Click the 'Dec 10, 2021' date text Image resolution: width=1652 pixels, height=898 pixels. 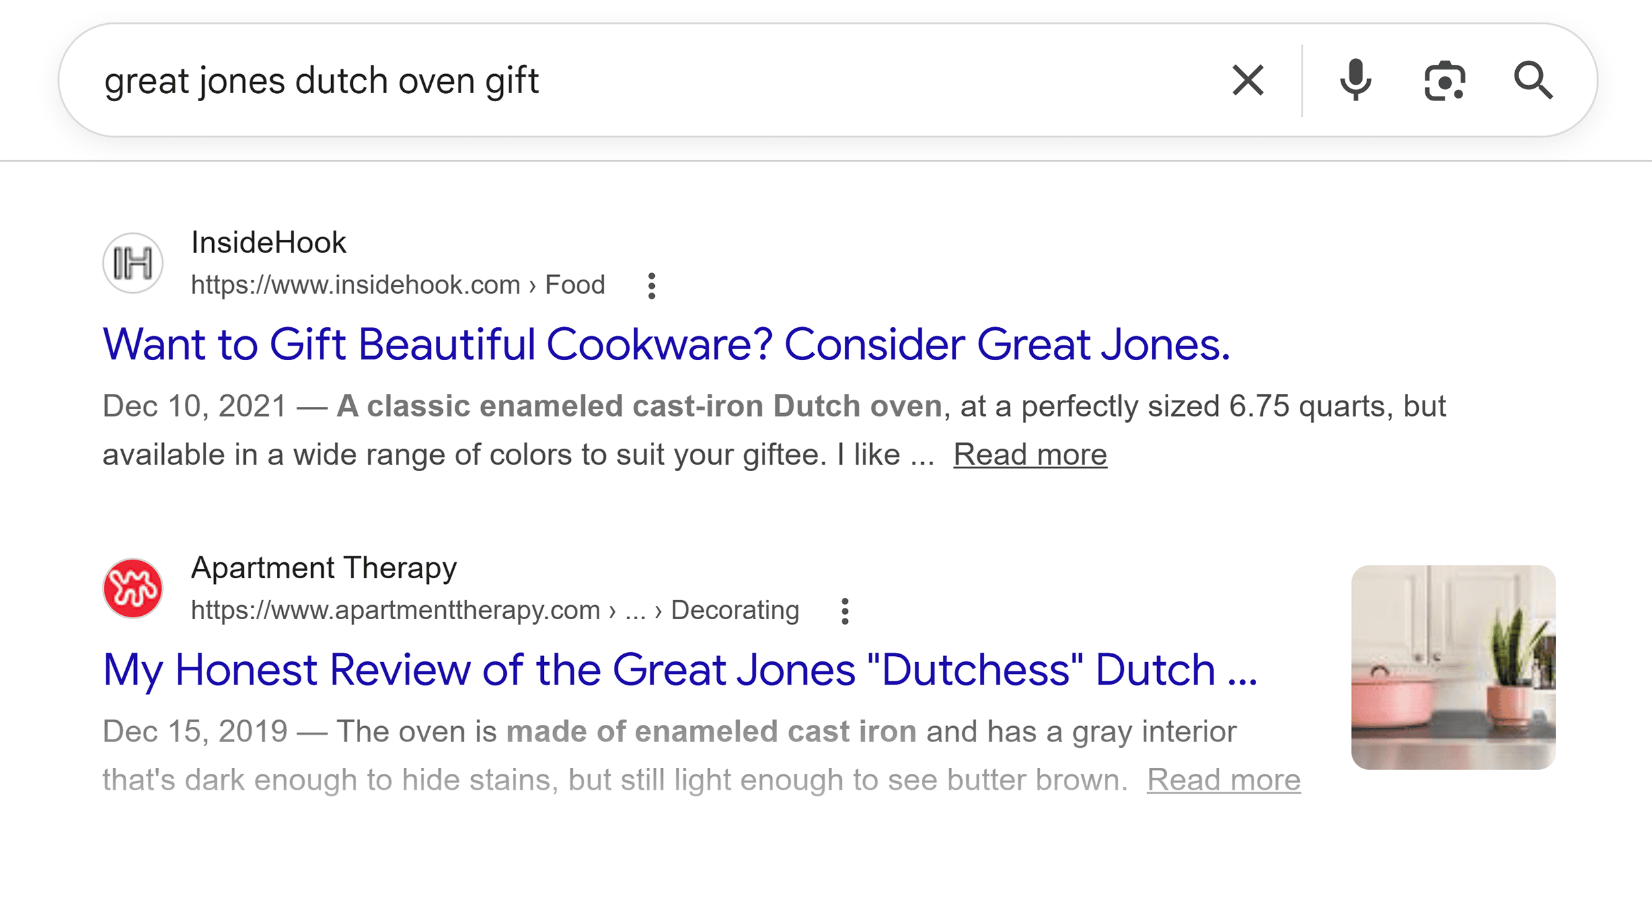point(195,406)
